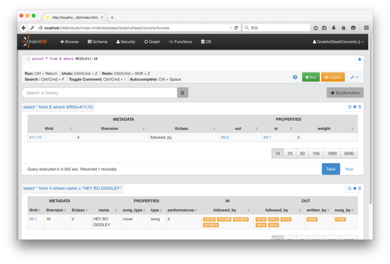Set page size to 50
This screenshot has width=390, height=264.
302,153
